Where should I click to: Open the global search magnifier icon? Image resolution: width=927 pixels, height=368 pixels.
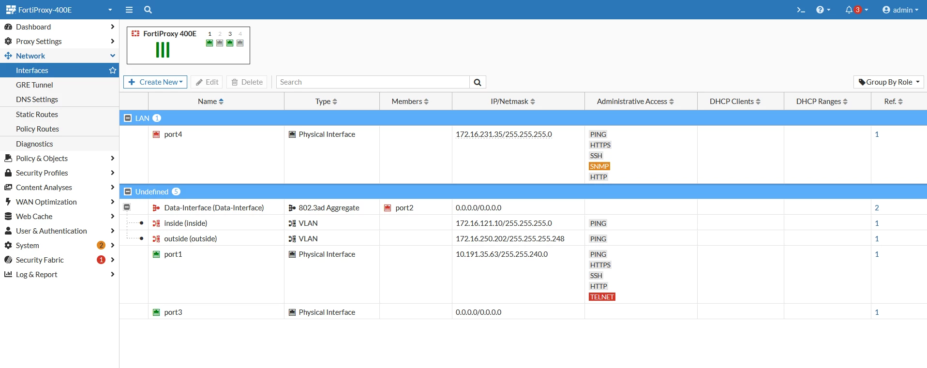click(148, 10)
